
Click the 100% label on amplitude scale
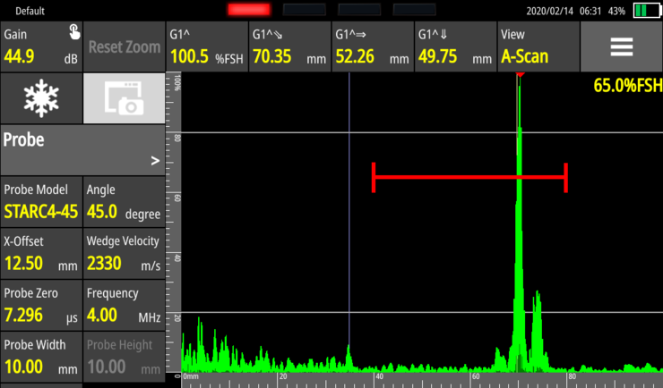pos(177,82)
